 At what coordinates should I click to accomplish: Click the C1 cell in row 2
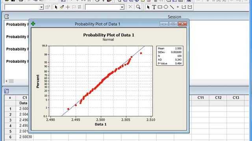tap(23, 114)
